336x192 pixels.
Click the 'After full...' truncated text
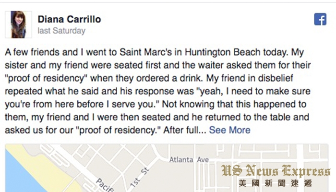185,130
